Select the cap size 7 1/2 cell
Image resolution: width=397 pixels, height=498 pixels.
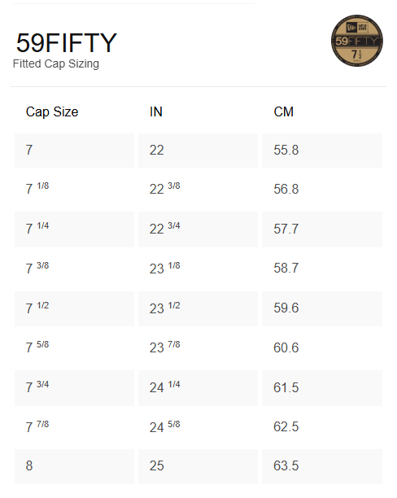click(x=74, y=308)
